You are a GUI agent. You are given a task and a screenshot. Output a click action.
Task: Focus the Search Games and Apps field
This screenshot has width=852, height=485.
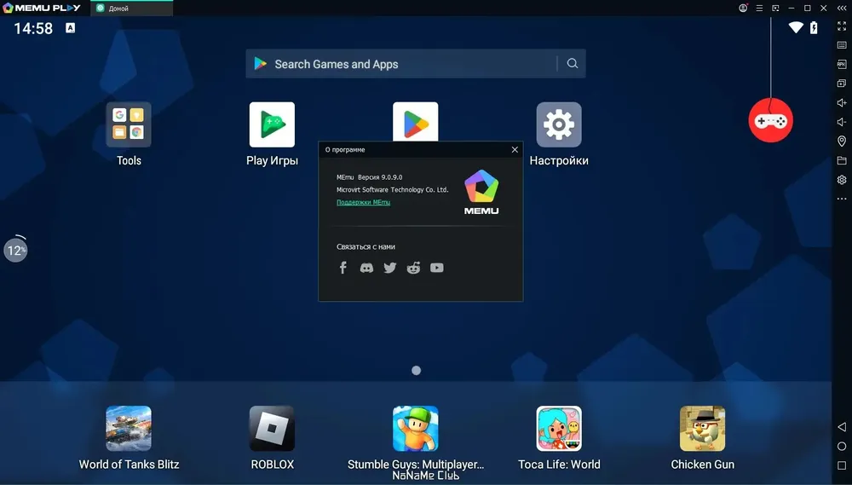416,64
